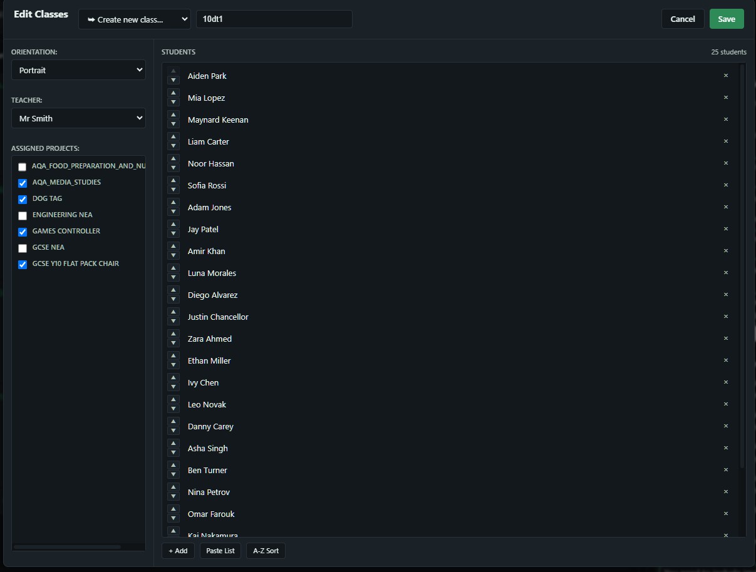Check the GCSE NEA assigned project
This screenshot has height=572, width=756.
click(x=23, y=248)
